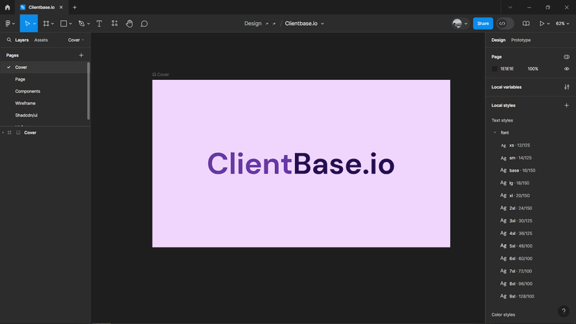576x324 pixels.
Task: Close the Clientbase.io tab
Action: tap(61, 8)
